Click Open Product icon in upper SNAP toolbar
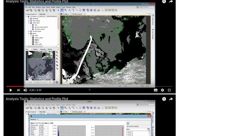Image resolution: width=242 pixels, height=136 pixels. click(27, 10)
